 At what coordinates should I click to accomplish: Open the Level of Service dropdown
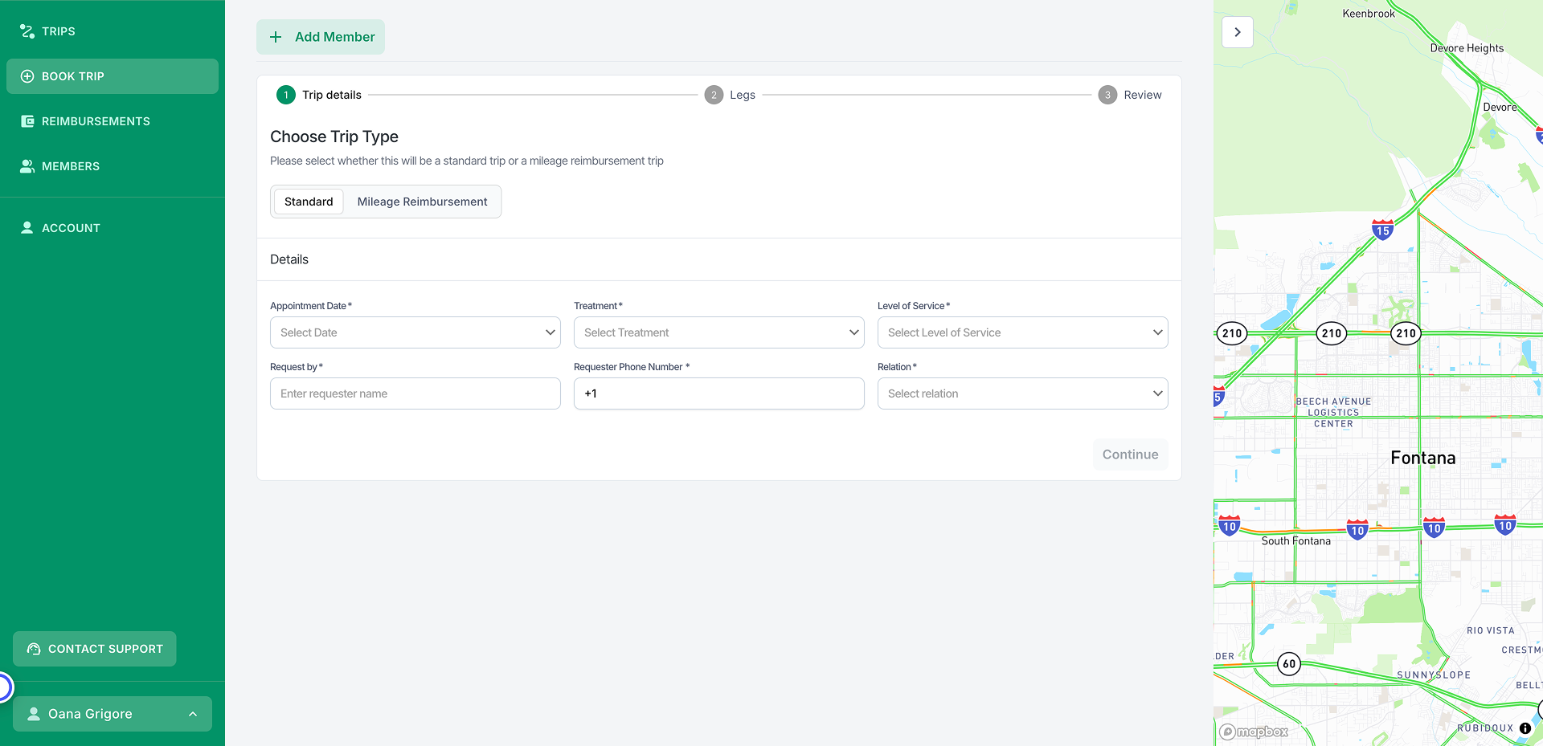1023,332
